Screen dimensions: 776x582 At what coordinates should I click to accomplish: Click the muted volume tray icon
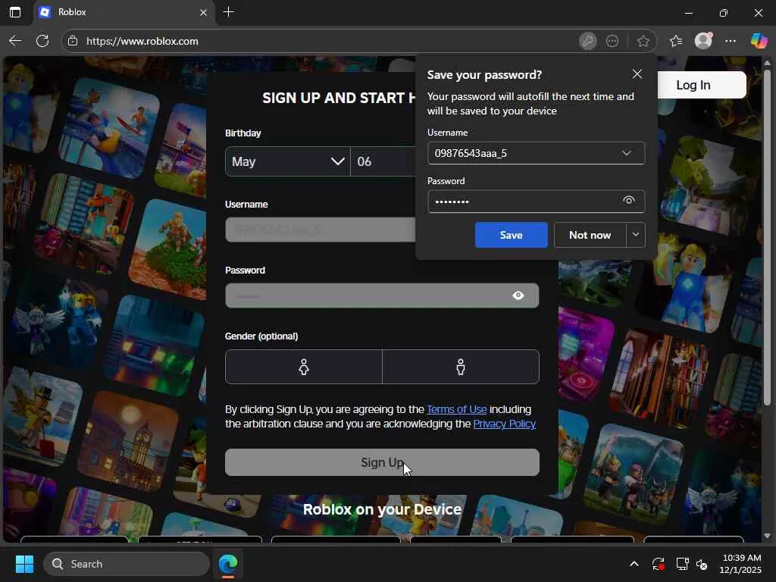702,564
